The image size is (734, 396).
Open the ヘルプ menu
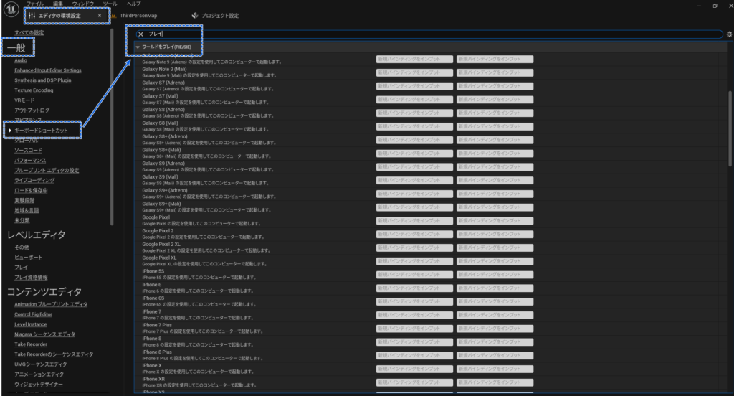pos(133,4)
